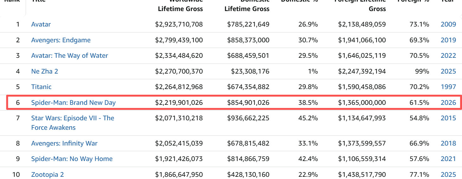The image size is (462, 179).
Task: Open the 2015 year link
Action: [448, 118]
